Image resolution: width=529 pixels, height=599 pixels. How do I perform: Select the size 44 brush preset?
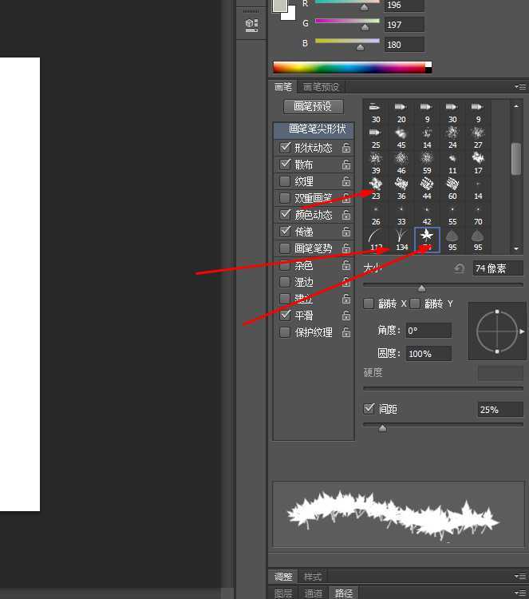pyautogui.click(x=427, y=189)
